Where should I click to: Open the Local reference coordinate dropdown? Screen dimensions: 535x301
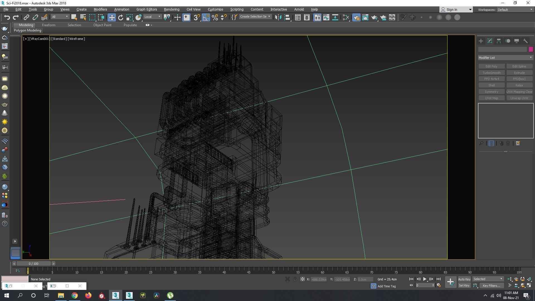[x=152, y=17]
